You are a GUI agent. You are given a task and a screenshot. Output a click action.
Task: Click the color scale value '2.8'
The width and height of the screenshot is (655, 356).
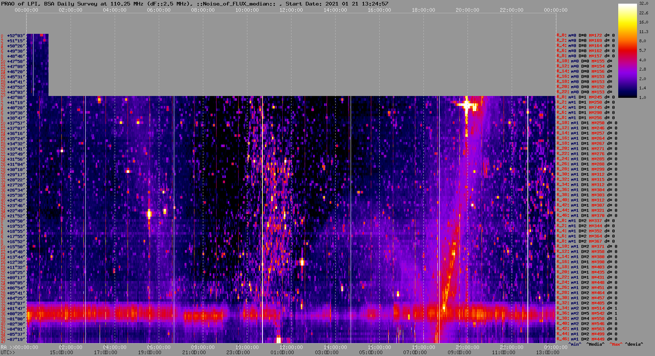point(643,69)
